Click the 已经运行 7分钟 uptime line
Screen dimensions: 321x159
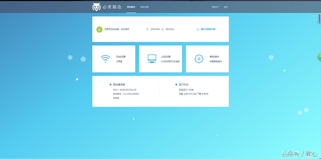pyautogui.click(x=186, y=90)
